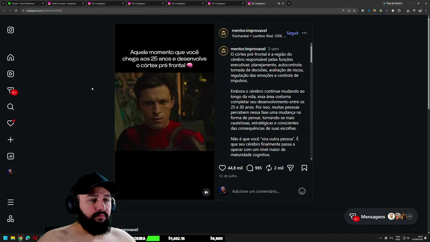
Task: Show hidden system tray icons
Action: pyautogui.click(x=381, y=238)
